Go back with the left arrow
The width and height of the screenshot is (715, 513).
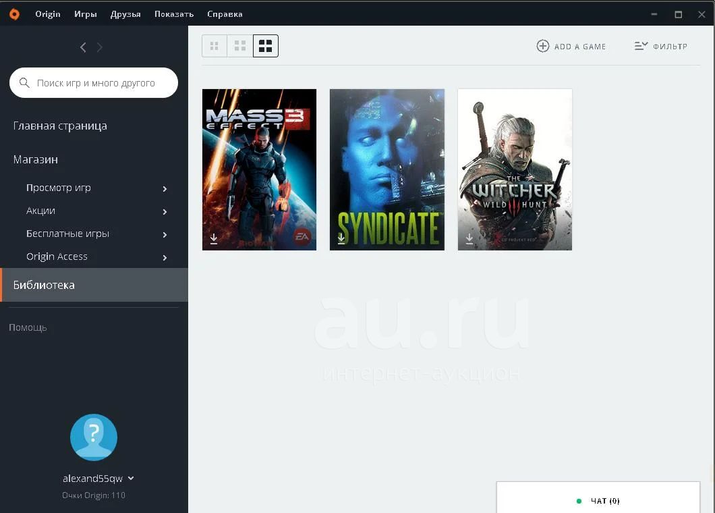83,47
